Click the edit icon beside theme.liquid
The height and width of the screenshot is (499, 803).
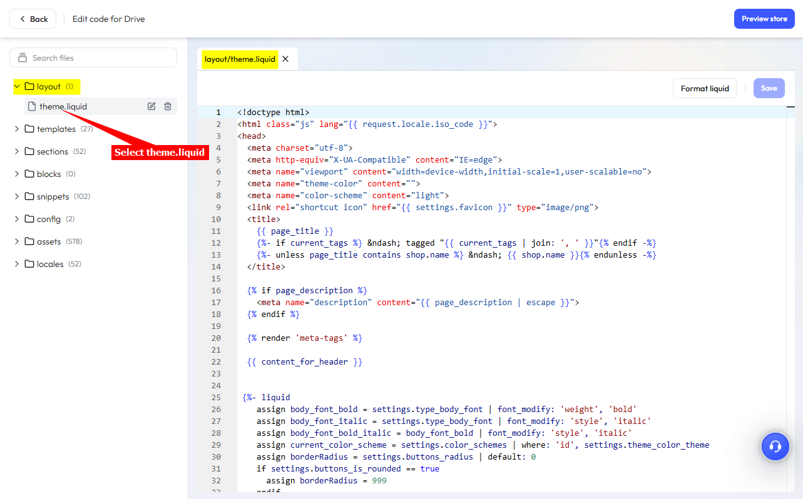(151, 106)
